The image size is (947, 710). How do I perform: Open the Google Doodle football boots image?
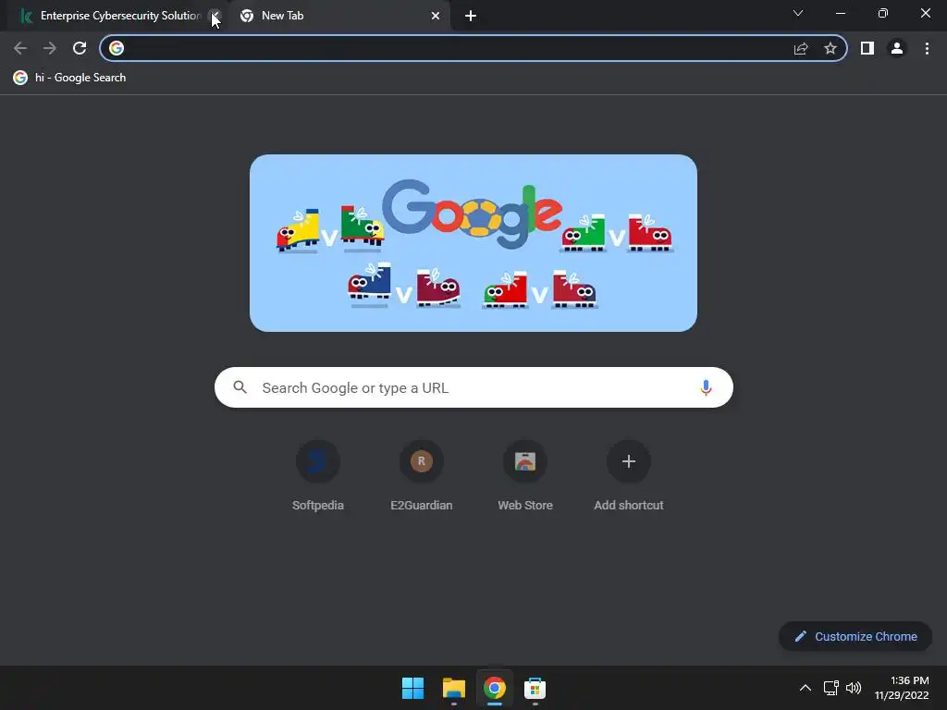click(x=473, y=243)
